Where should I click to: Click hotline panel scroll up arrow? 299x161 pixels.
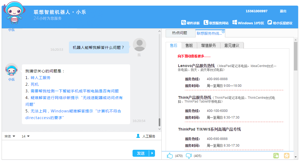[x=296, y=40]
